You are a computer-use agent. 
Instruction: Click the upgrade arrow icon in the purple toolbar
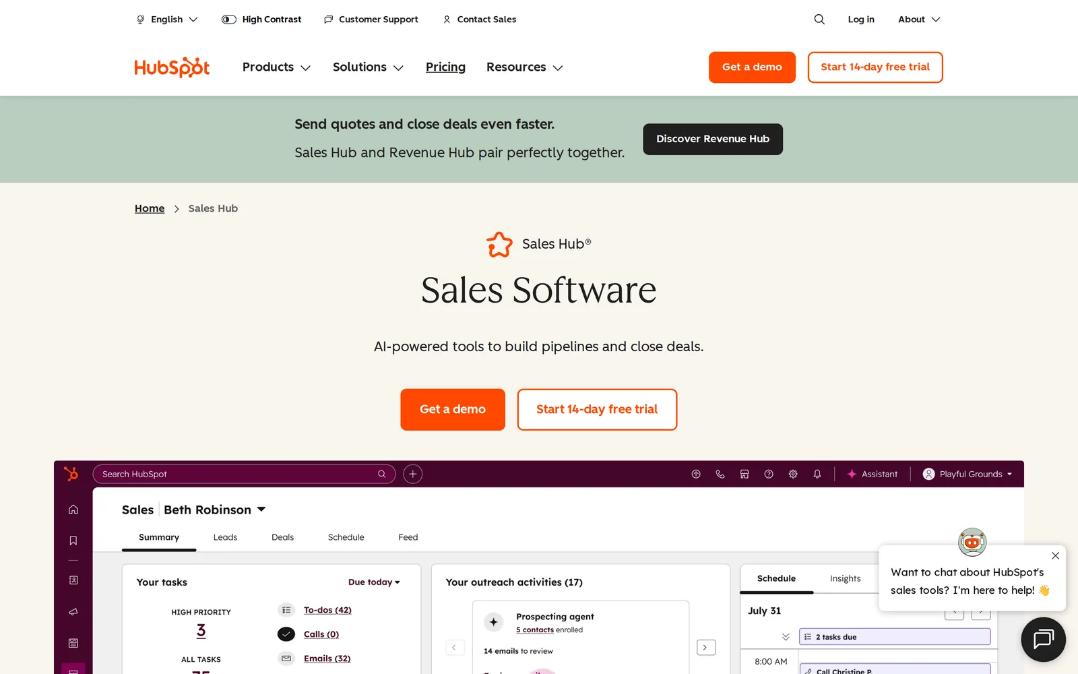click(x=696, y=474)
